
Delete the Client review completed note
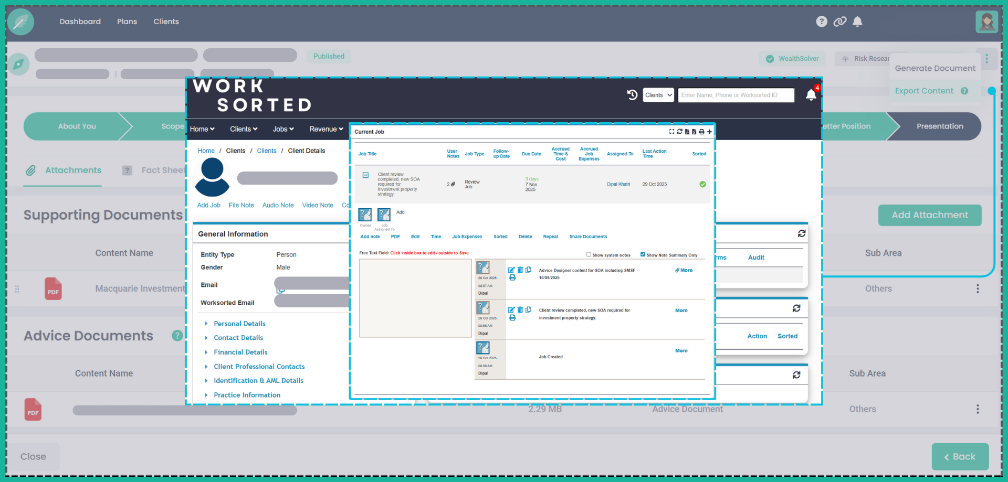point(520,310)
